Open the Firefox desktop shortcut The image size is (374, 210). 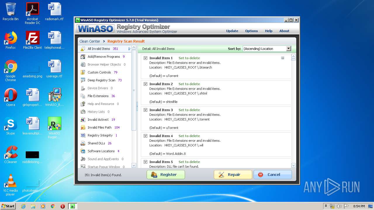pos(11,40)
